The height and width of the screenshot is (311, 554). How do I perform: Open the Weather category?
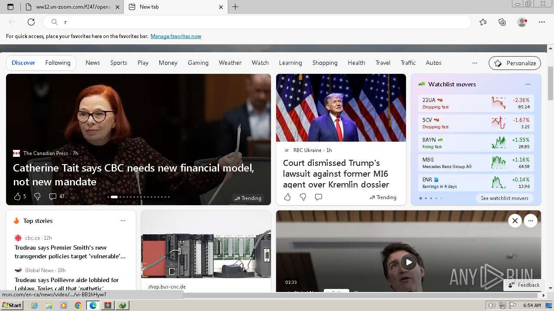tap(230, 63)
